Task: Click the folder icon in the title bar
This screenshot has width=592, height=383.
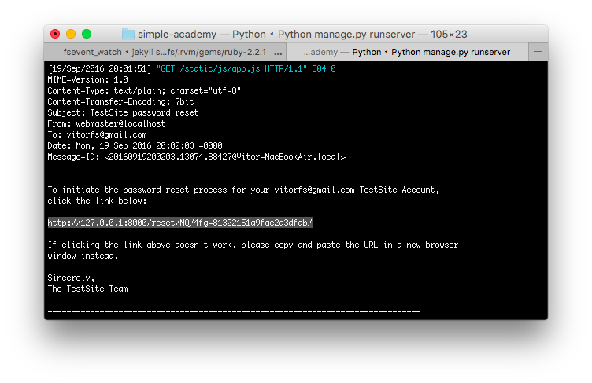Action: [128, 35]
